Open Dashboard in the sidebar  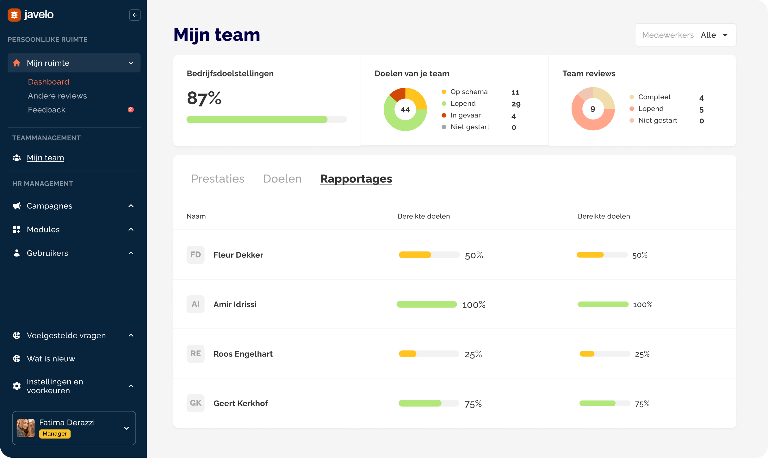48,82
